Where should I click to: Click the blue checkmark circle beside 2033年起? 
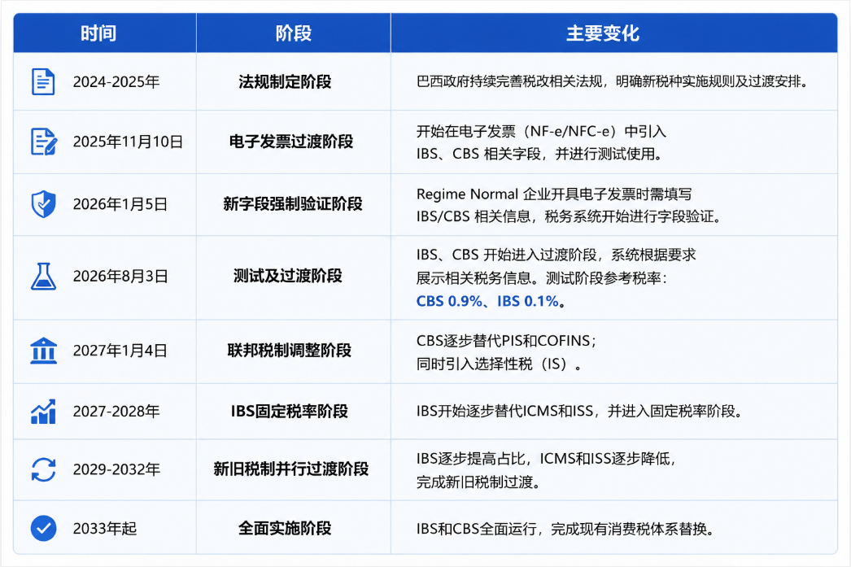[43, 528]
